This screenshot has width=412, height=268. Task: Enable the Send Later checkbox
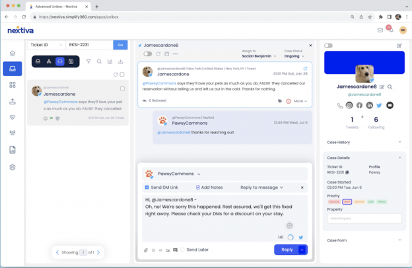tap(182, 250)
